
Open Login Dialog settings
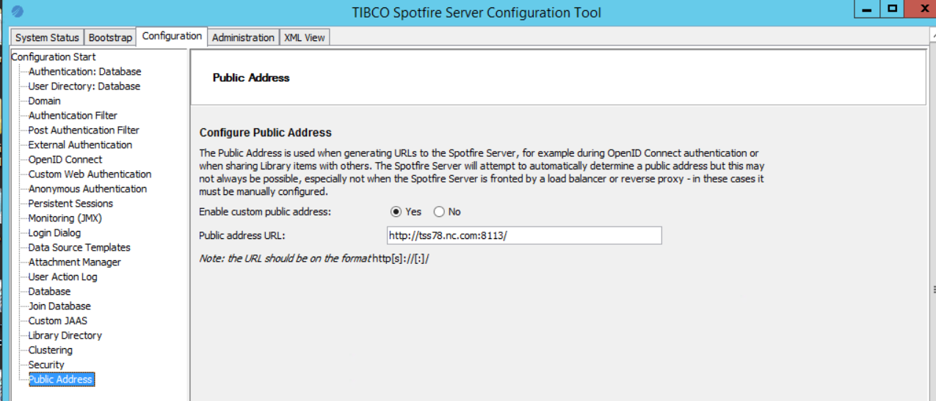click(54, 233)
